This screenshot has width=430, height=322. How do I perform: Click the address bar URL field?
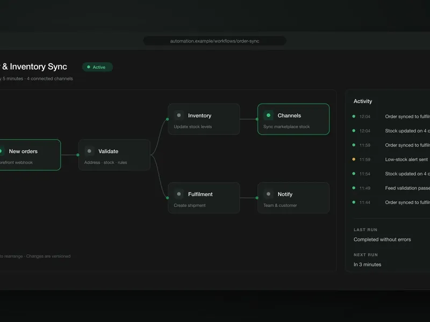[214, 41]
